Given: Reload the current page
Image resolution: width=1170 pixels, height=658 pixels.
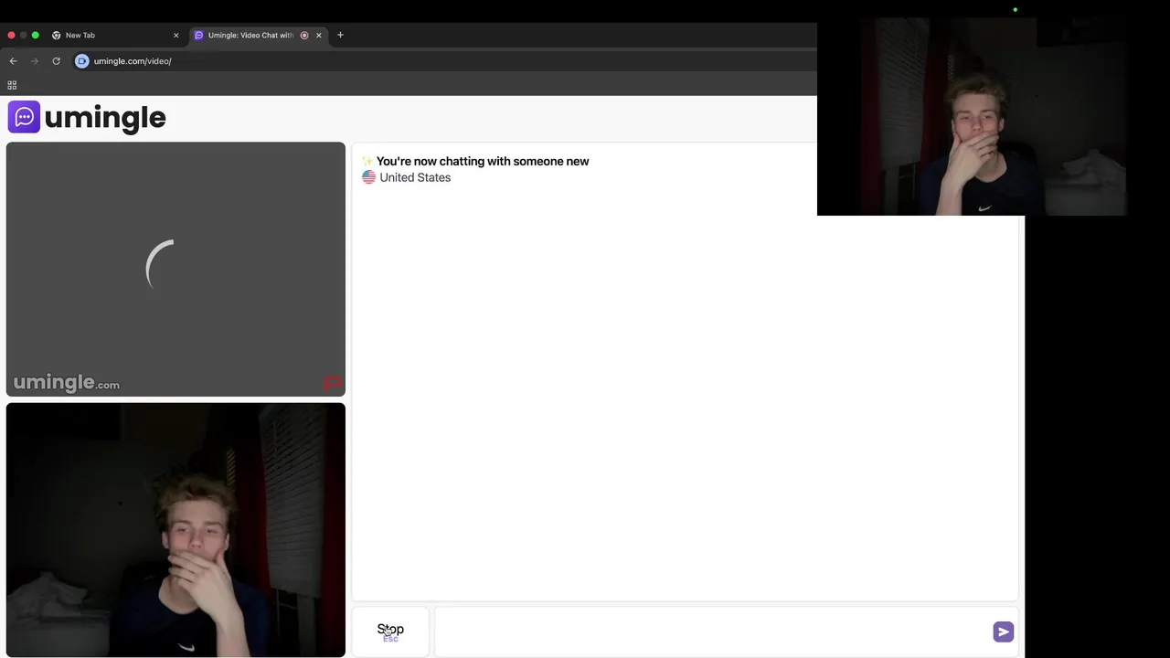Looking at the screenshot, I should point(56,61).
